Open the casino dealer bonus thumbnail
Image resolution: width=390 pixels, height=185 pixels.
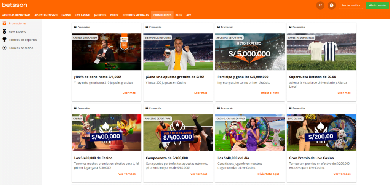pyautogui.click(x=107, y=52)
